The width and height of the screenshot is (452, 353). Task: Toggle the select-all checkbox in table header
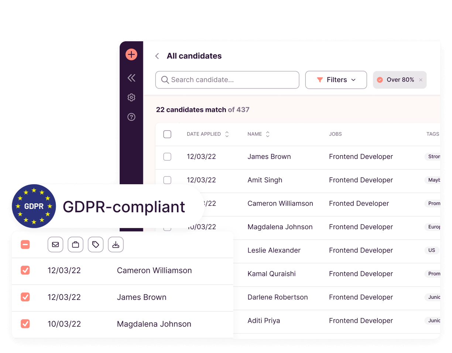pos(167,134)
